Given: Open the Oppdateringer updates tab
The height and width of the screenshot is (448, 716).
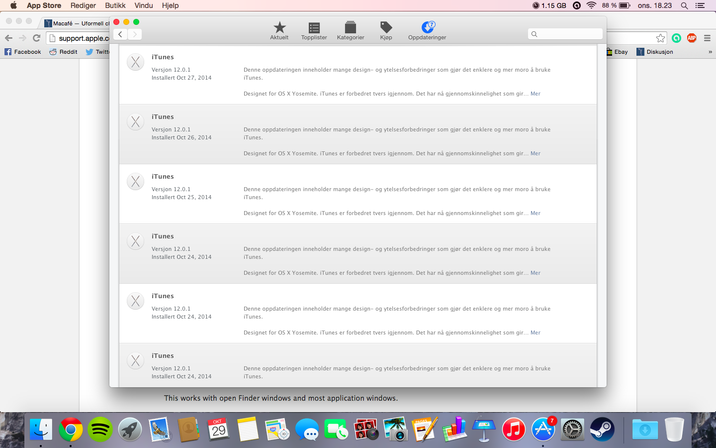Looking at the screenshot, I should (427, 31).
